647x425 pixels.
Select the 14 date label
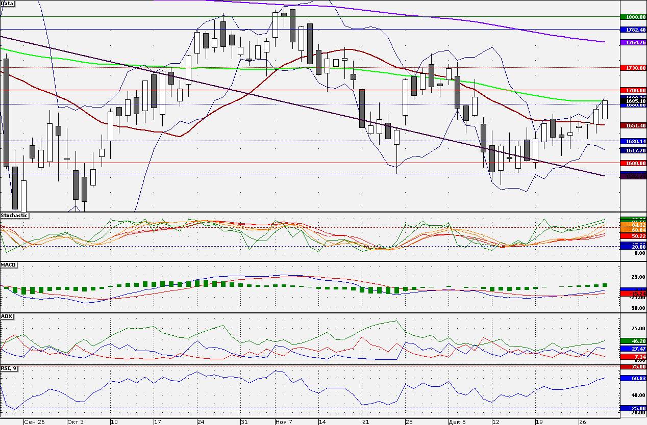[x=322, y=422]
